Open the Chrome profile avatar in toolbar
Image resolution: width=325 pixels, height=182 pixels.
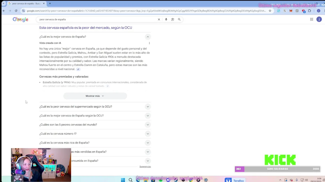pos(318,11)
